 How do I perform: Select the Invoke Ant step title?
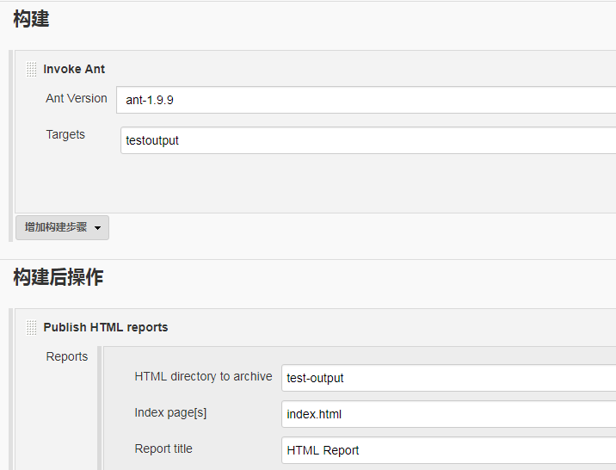pos(74,69)
